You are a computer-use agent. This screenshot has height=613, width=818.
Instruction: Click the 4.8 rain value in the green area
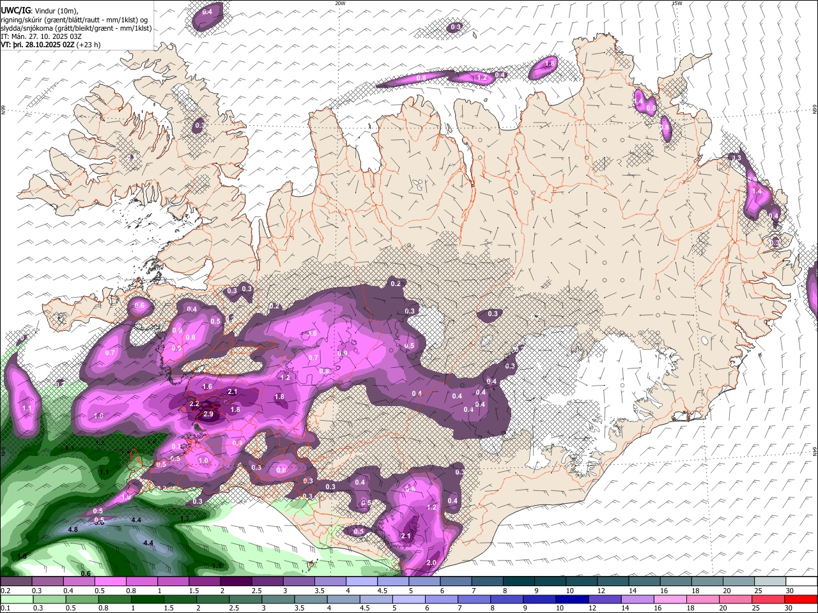pos(72,530)
